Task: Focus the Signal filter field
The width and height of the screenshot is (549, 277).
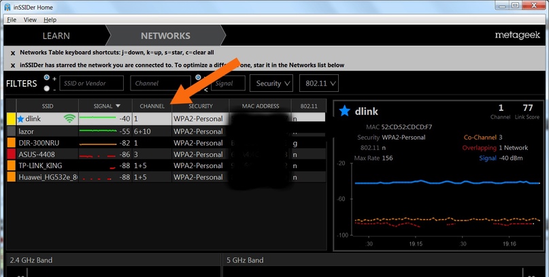Action: pyautogui.click(x=228, y=83)
